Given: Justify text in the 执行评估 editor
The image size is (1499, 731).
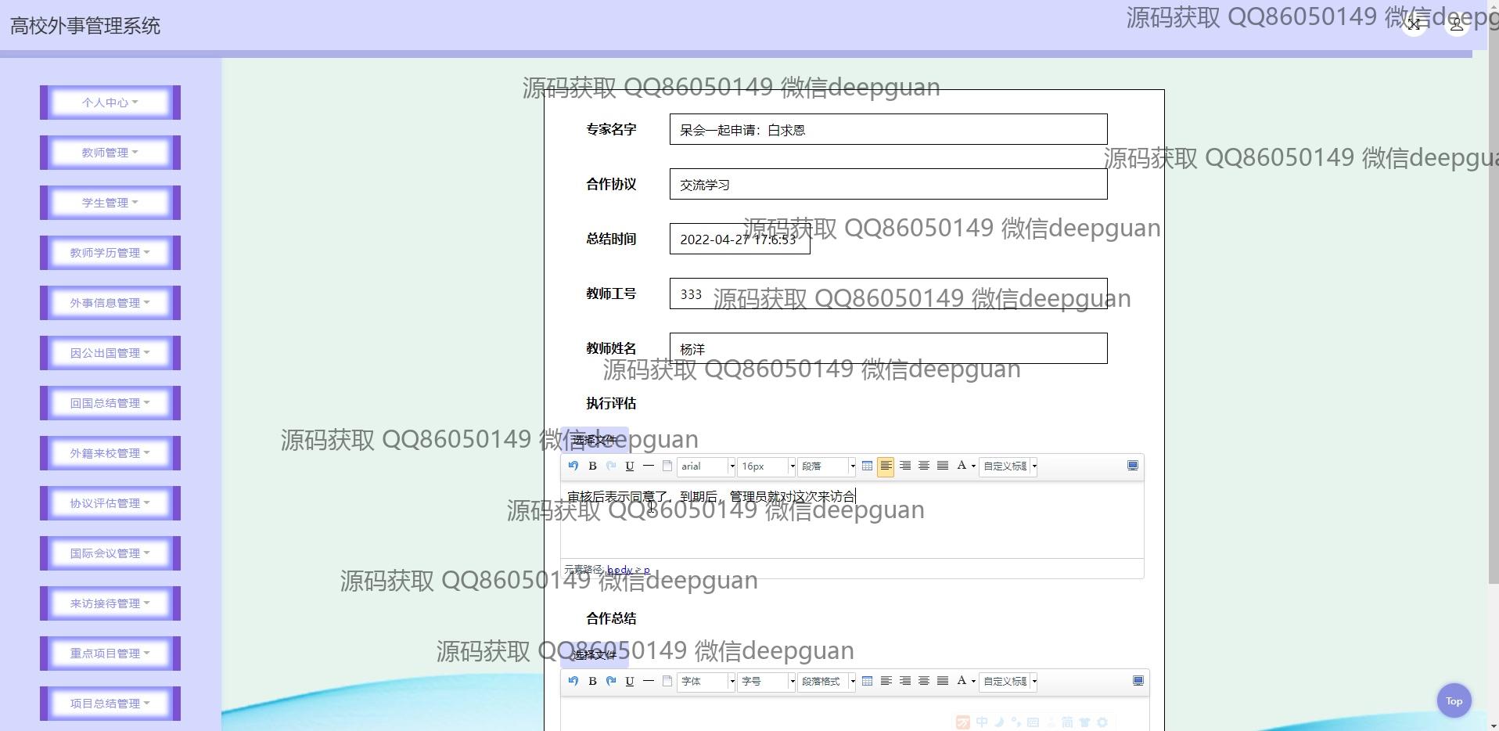Looking at the screenshot, I should point(943,466).
